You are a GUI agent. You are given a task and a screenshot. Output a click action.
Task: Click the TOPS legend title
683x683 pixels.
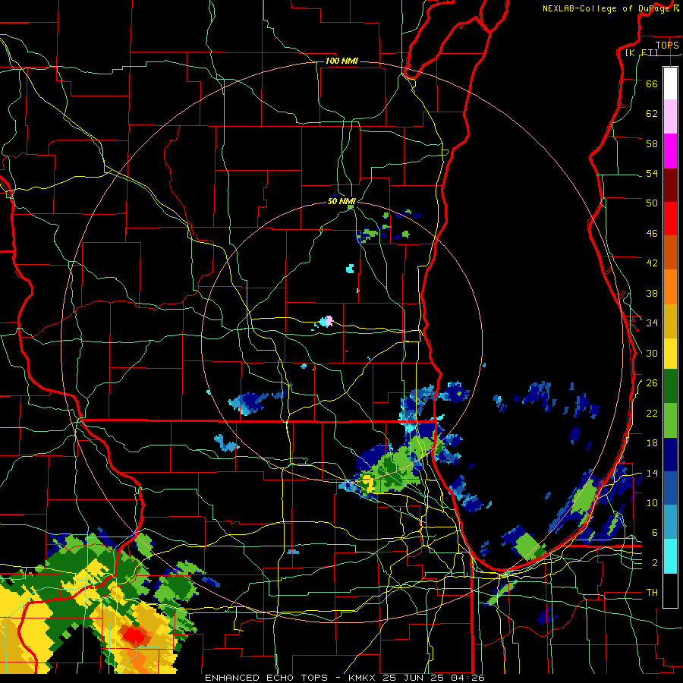667,45
